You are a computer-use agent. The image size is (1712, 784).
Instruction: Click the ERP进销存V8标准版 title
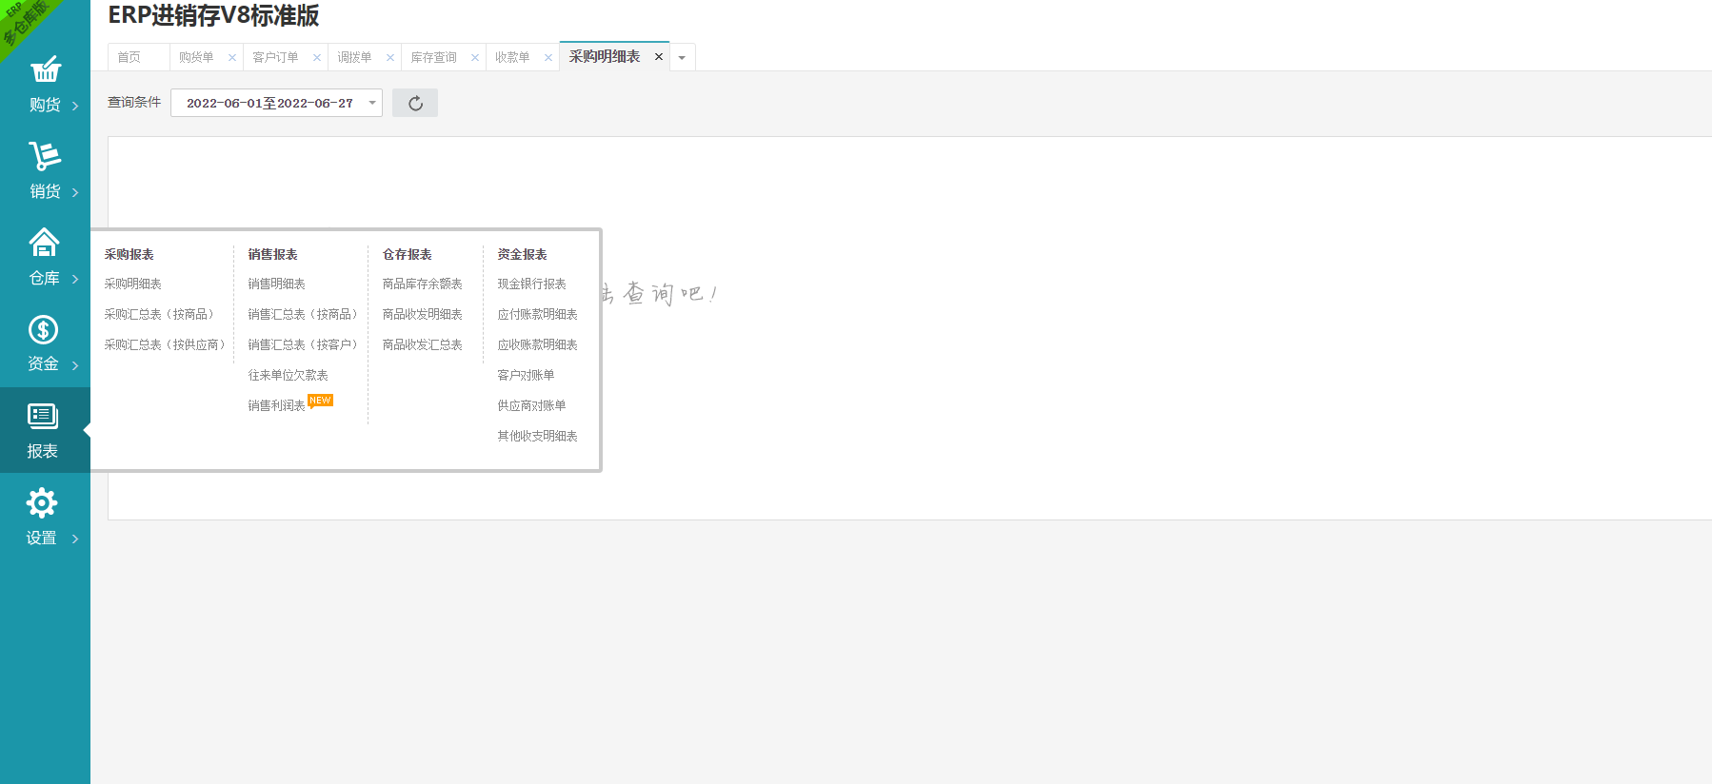click(214, 16)
